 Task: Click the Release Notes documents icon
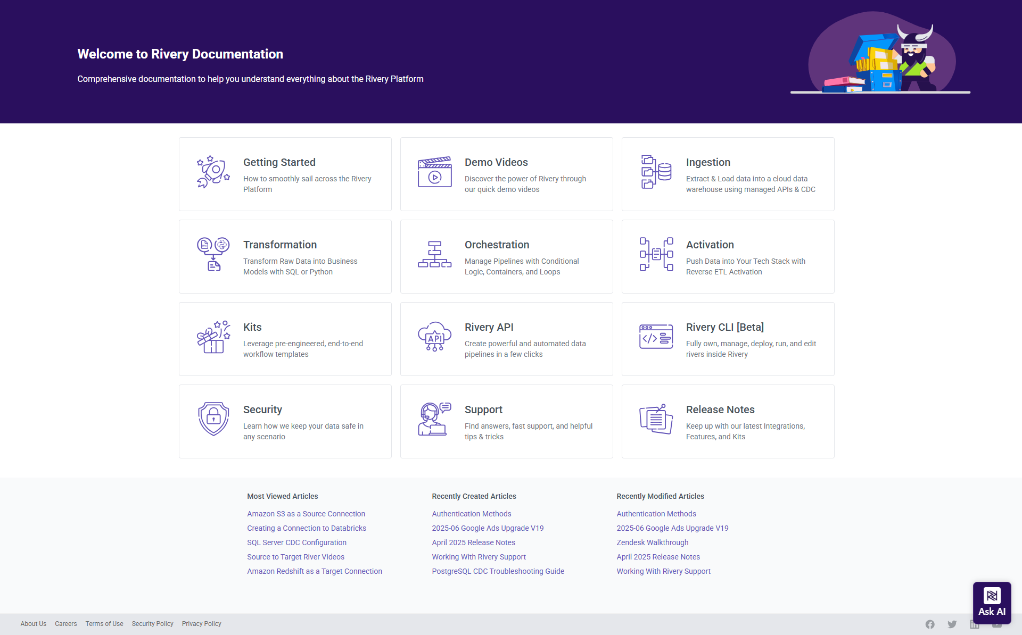click(x=656, y=419)
